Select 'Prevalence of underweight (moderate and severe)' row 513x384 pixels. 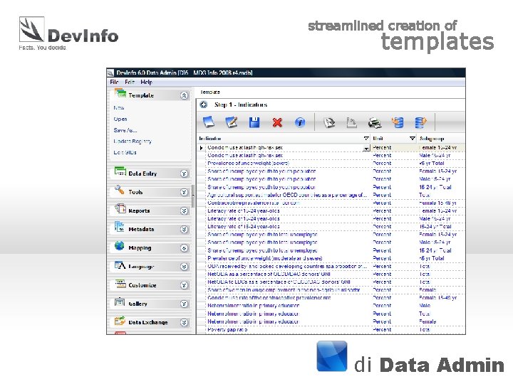click(331, 258)
